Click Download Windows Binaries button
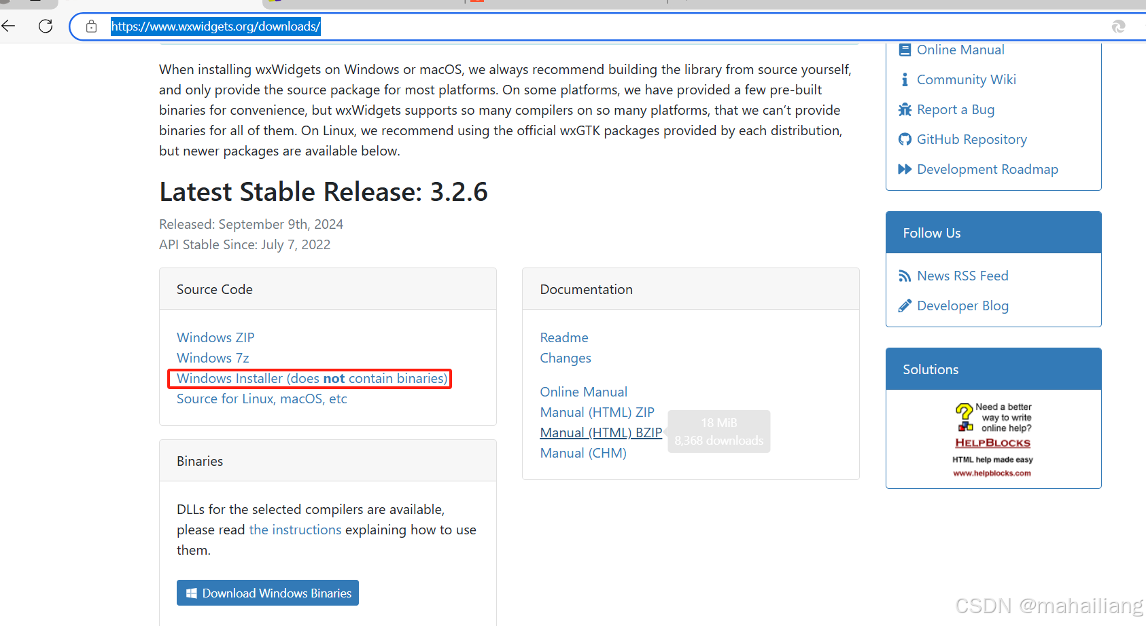The image size is (1146, 626). [268, 593]
